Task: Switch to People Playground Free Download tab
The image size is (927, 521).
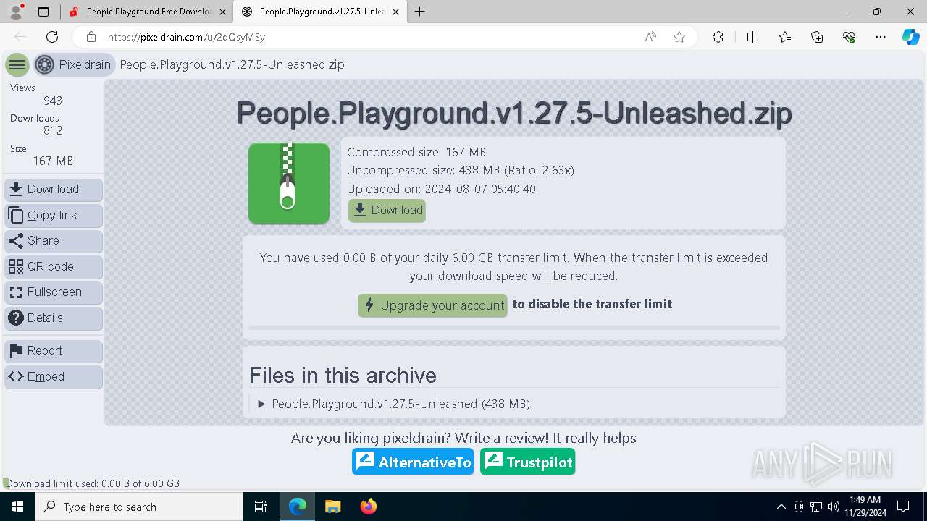Action: (x=140, y=12)
